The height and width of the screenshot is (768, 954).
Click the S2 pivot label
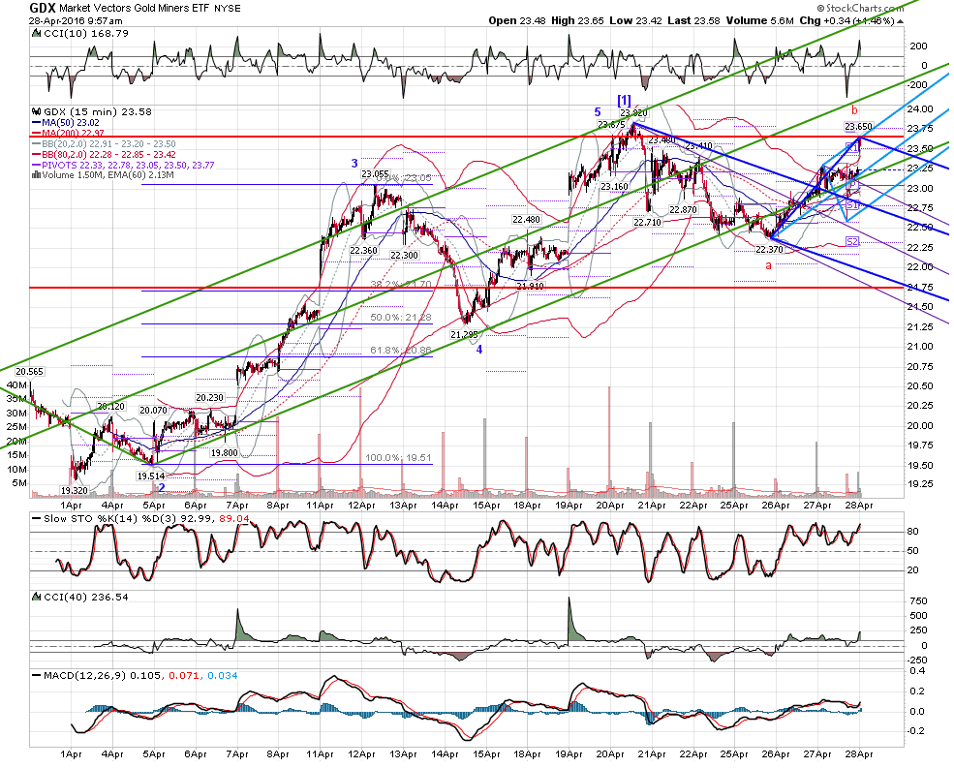click(x=852, y=241)
